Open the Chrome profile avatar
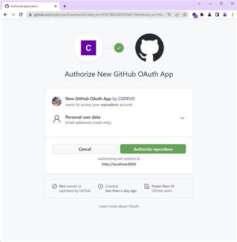 (225, 15)
